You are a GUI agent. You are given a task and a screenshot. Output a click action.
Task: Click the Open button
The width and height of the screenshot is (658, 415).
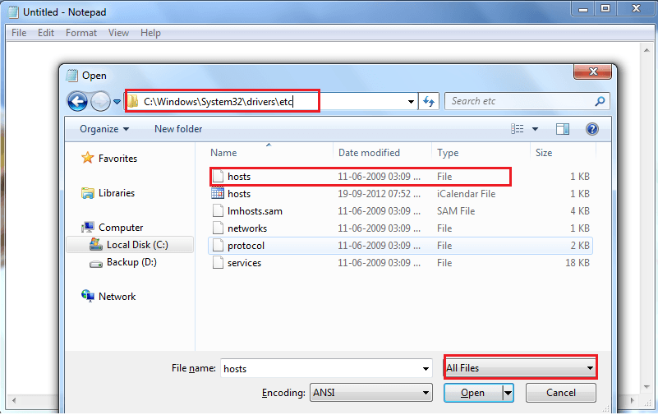pyautogui.click(x=473, y=393)
